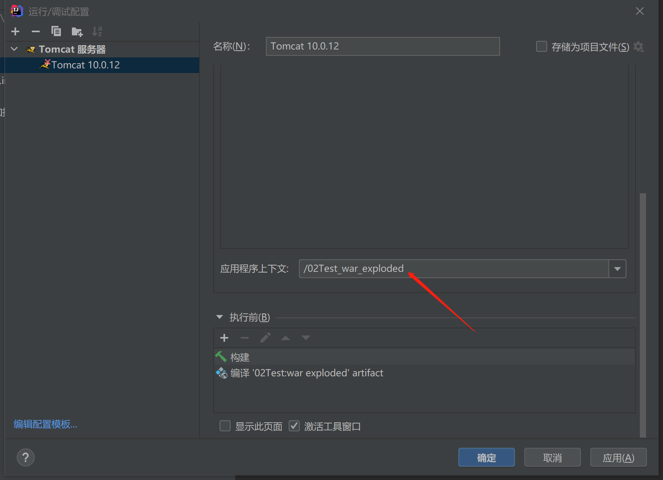
Task: Close the 运行/调试配置 dialog
Action: (x=640, y=11)
